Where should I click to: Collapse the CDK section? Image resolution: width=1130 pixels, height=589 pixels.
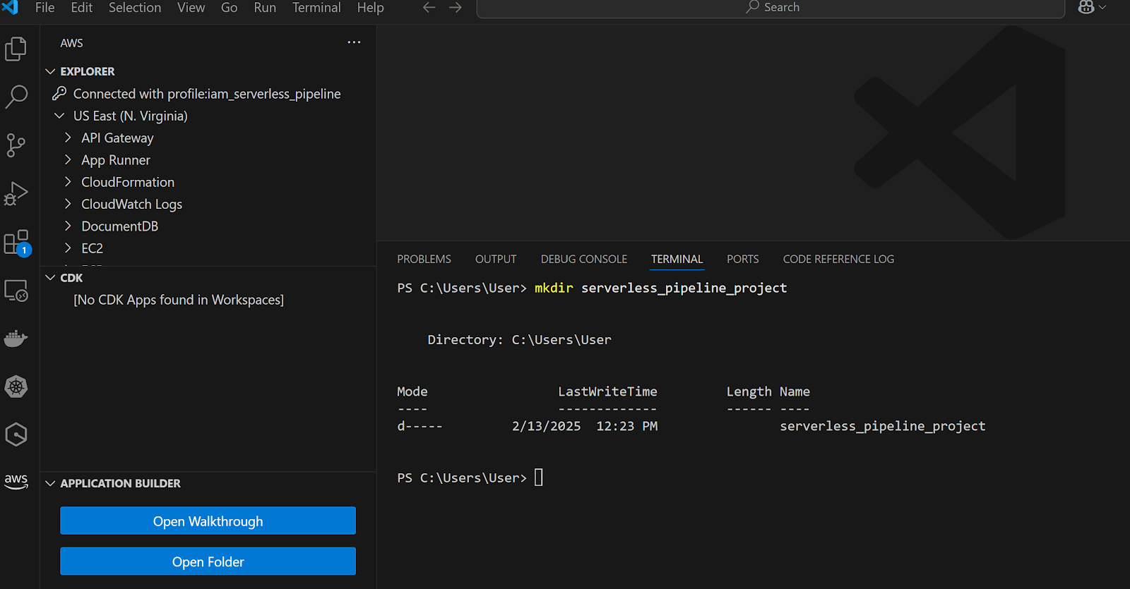(x=50, y=278)
